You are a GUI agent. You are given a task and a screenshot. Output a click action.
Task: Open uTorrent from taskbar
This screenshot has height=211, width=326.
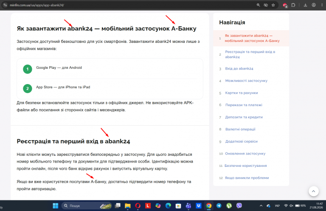pos(229,206)
